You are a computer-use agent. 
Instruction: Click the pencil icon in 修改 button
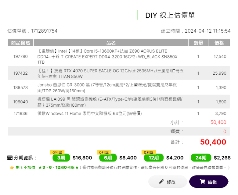tap(161, 182)
